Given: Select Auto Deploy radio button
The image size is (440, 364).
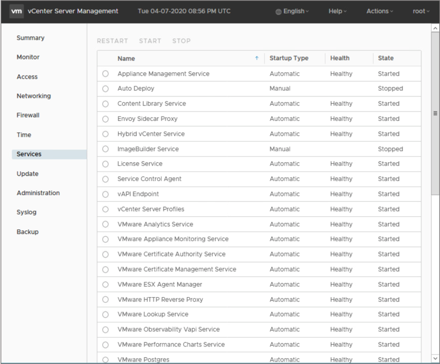Looking at the screenshot, I should coord(105,89).
